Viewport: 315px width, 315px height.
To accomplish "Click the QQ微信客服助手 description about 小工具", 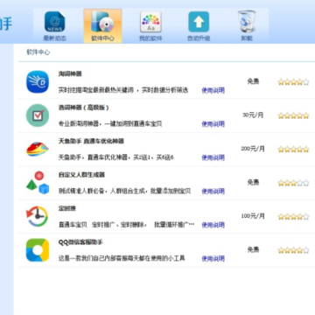I will coord(122,259).
